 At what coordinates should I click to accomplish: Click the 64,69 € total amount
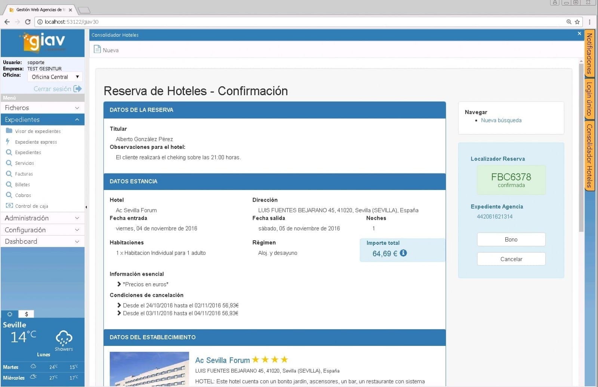385,254
